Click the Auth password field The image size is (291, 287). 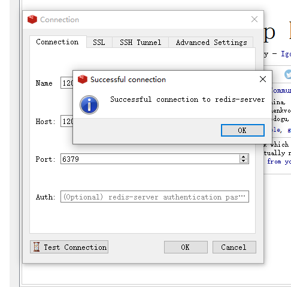click(x=154, y=197)
